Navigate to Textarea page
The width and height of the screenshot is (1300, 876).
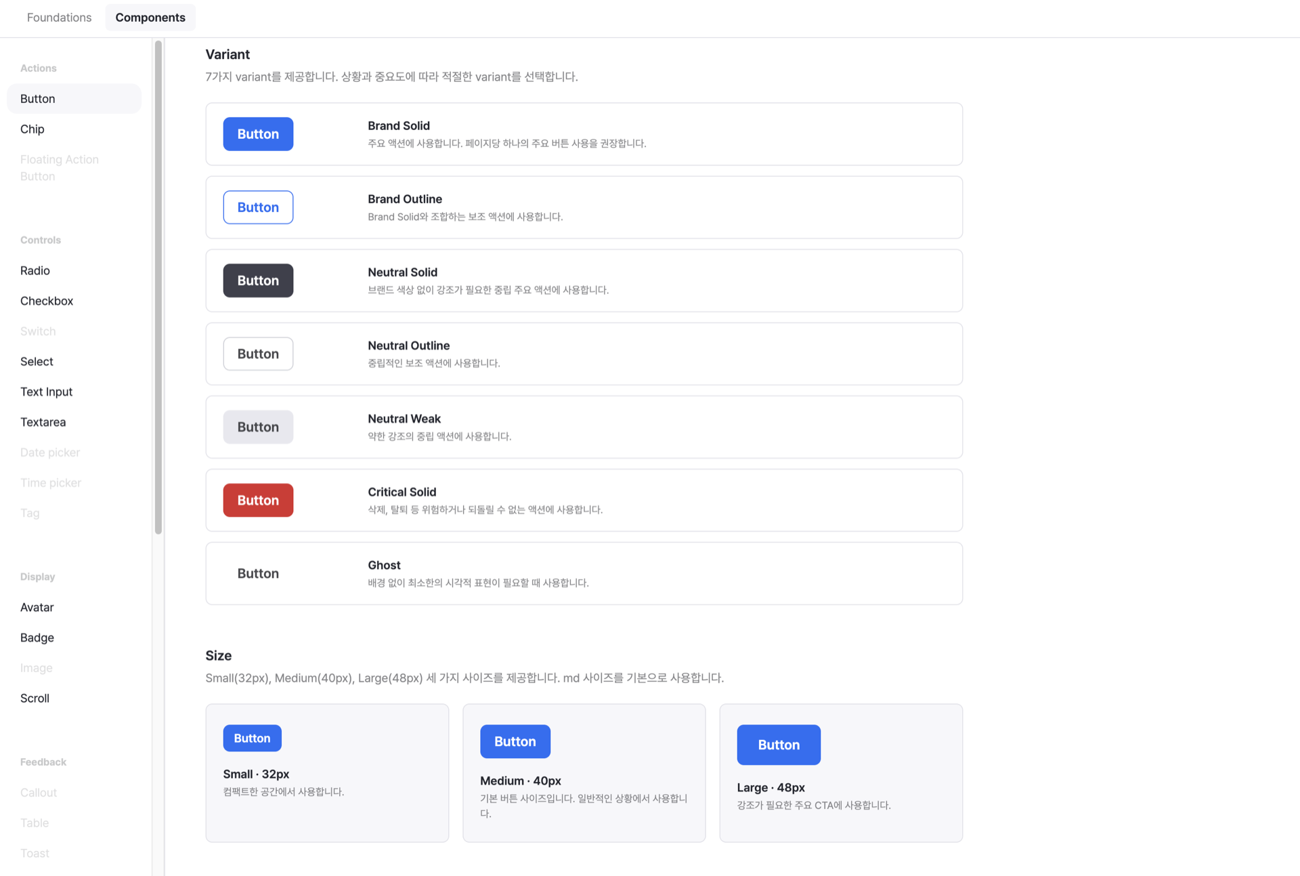coord(74,422)
